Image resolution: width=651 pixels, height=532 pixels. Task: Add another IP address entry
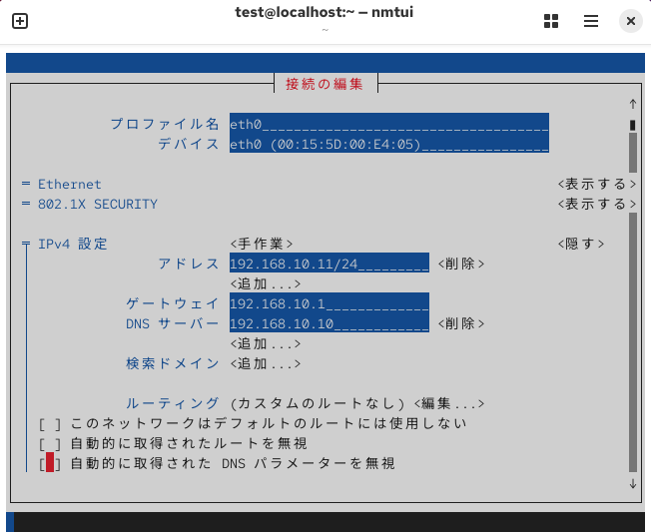(x=266, y=283)
